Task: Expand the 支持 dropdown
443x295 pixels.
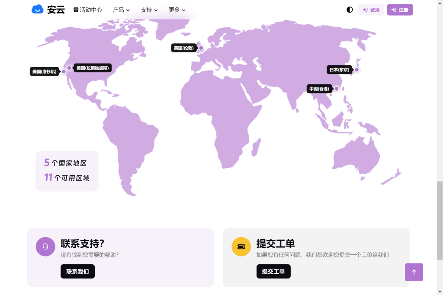Action: (149, 10)
